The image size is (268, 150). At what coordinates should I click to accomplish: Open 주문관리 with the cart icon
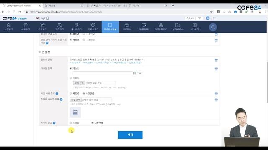(42, 27)
